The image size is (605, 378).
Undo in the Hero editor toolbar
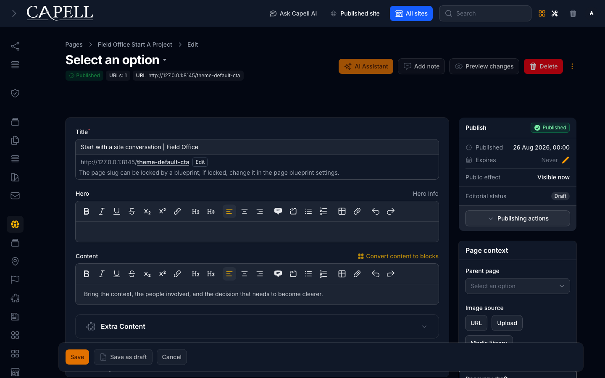point(376,211)
